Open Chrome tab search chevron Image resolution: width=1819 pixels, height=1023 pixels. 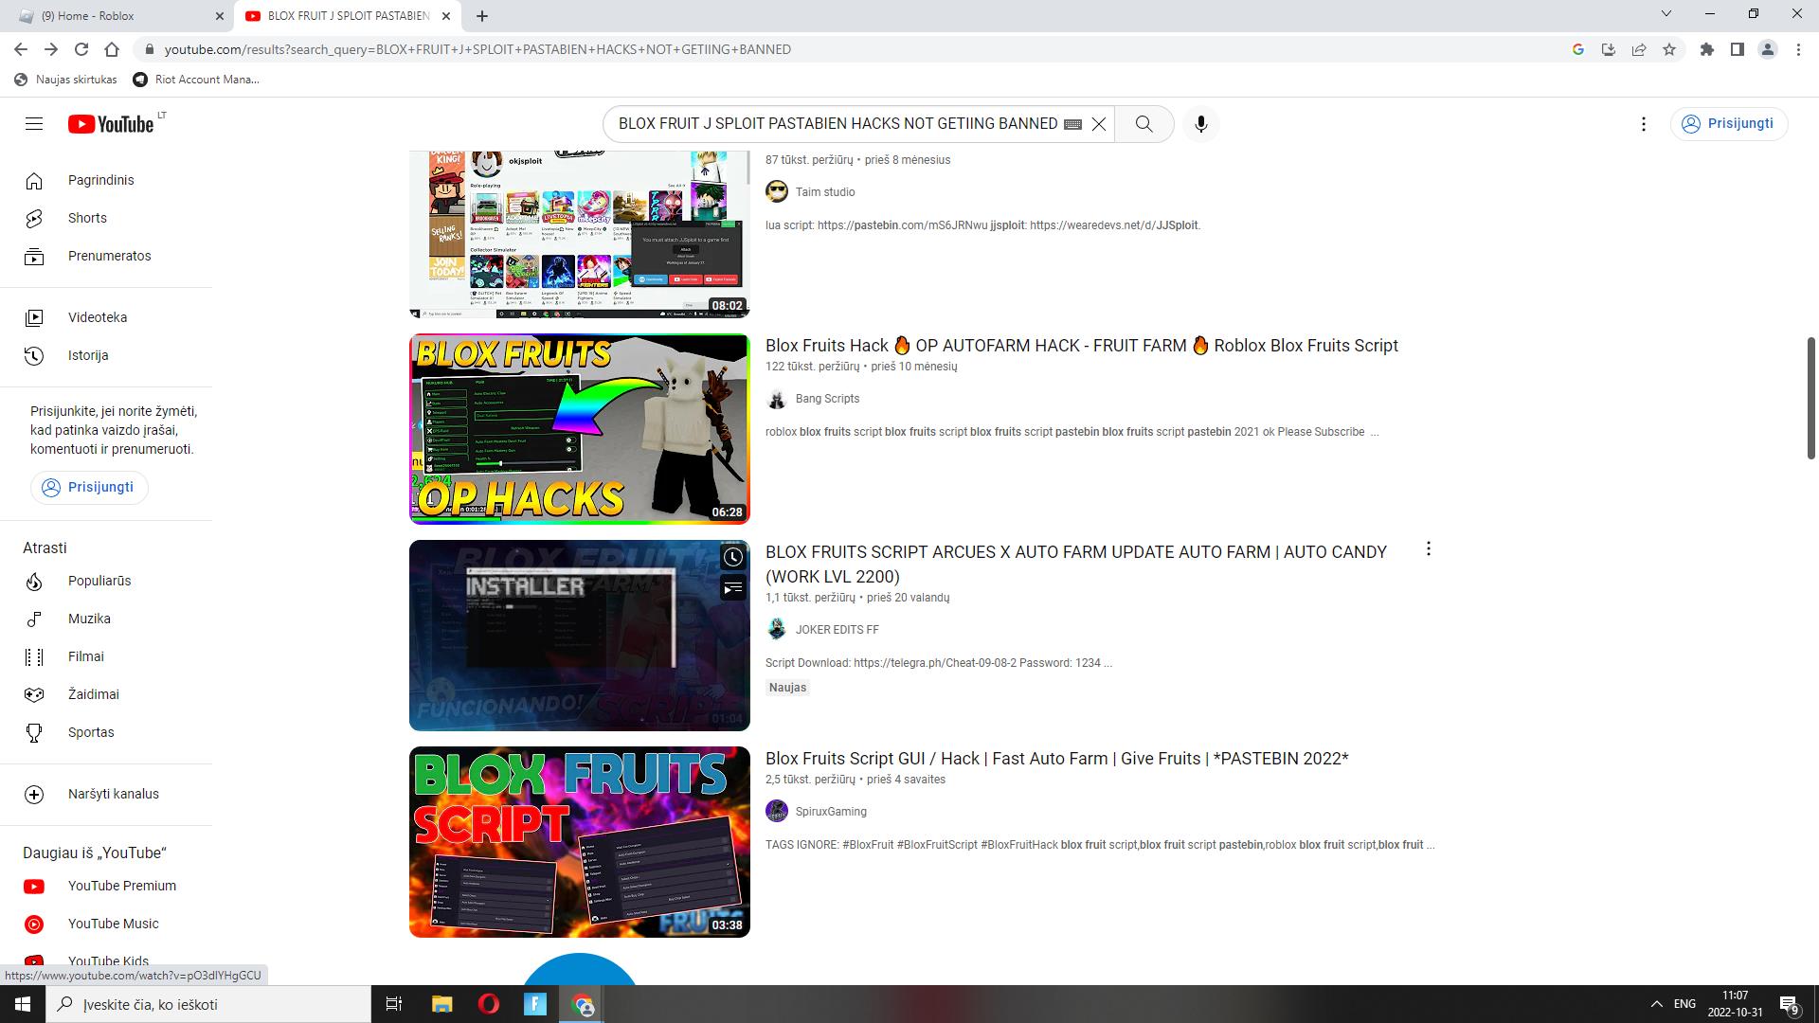coord(1666,14)
